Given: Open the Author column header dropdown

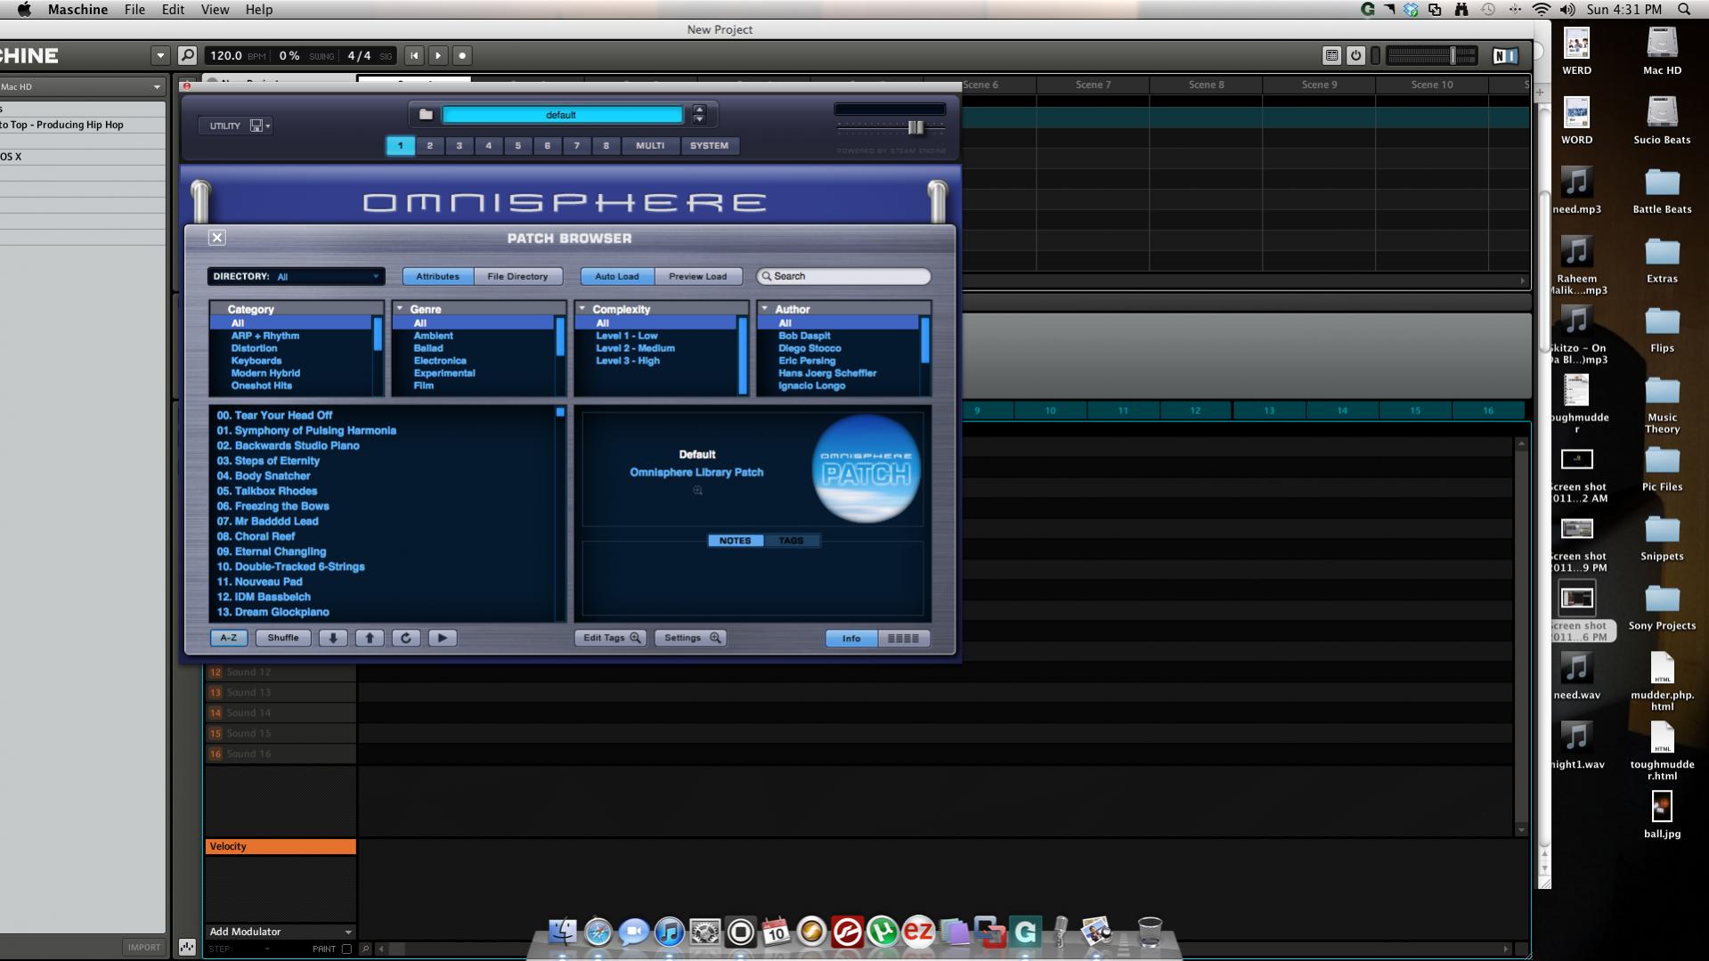Looking at the screenshot, I should point(764,308).
